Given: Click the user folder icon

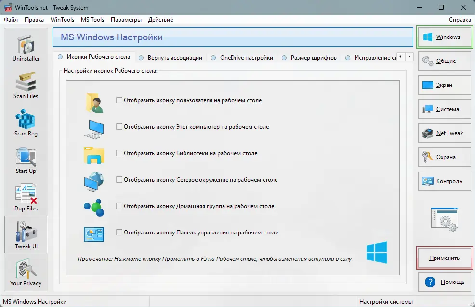Looking at the screenshot, I should (94, 103).
